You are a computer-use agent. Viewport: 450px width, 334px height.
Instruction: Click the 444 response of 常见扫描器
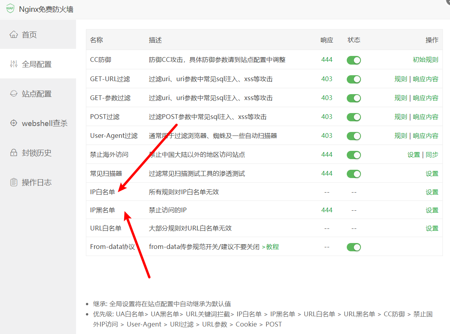(327, 174)
